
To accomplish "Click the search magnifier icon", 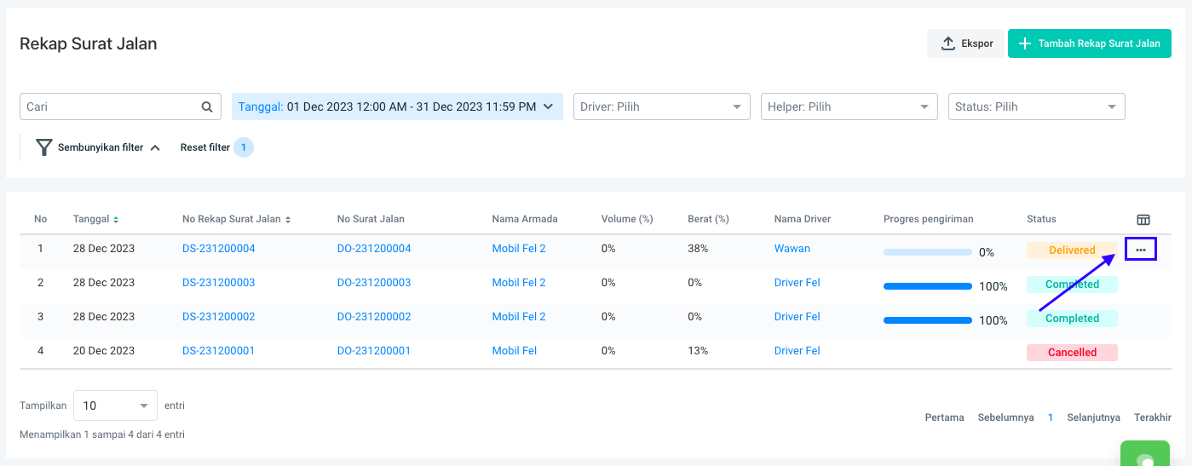I will click(206, 107).
